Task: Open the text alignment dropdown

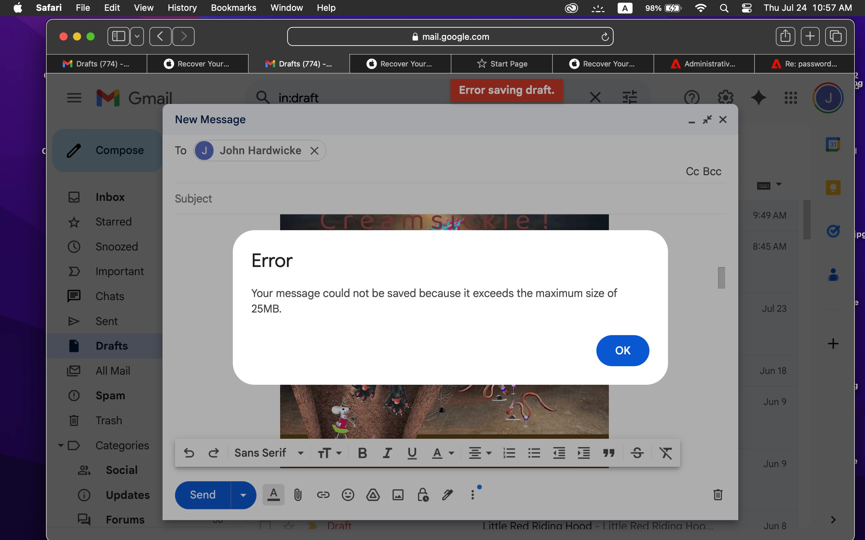Action: click(x=480, y=453)
